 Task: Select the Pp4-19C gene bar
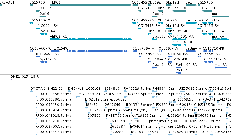point(179,11)
